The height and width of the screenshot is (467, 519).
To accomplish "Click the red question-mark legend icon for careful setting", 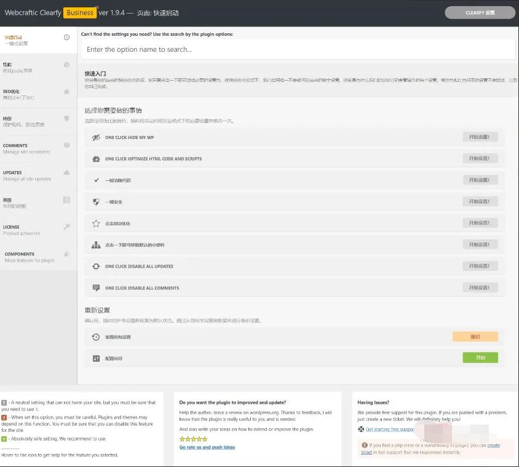I will [x=4, y=417].
